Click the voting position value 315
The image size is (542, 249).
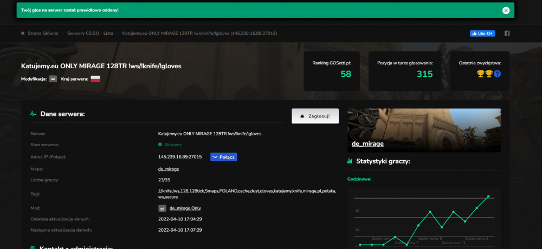coord(424,74)
